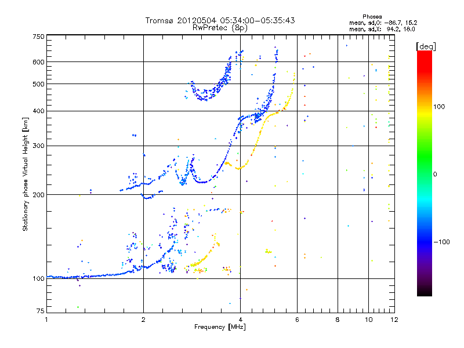Click the x-axis label '2'
This screenshot has width=464, height=348.
(x=143, y=320)
